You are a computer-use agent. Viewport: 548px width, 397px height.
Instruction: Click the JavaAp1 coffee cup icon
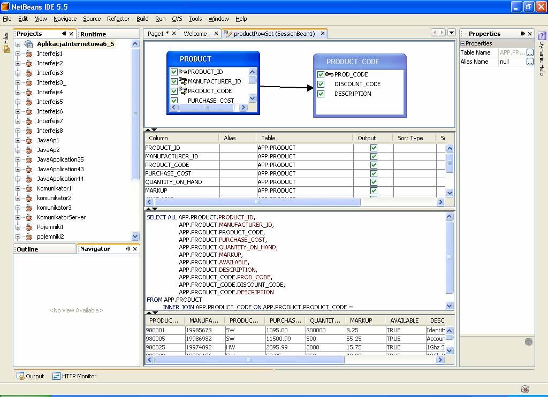[29, 140]
